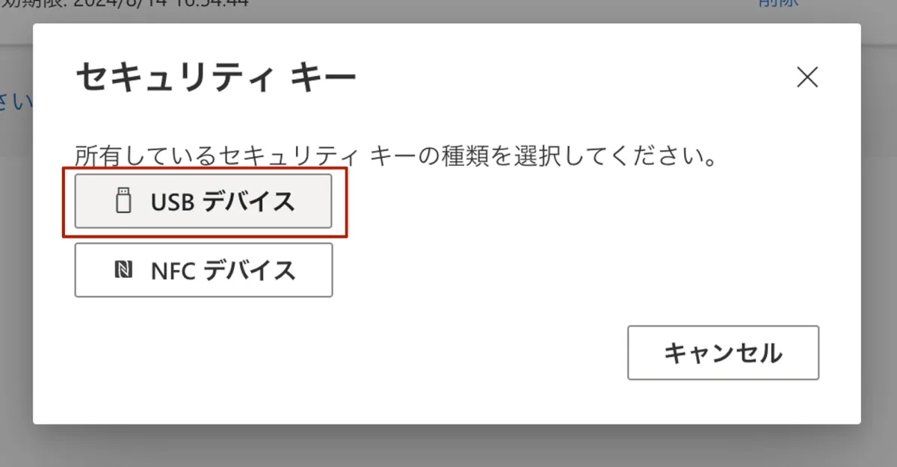Click the dimmed page area below the dialog
Screen dimensions: 897x467
tap(449, 446)
